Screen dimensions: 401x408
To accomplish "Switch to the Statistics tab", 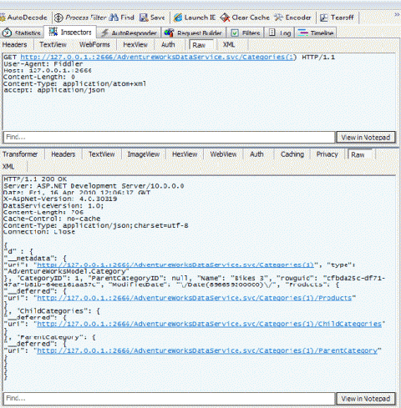I will 22,33.
